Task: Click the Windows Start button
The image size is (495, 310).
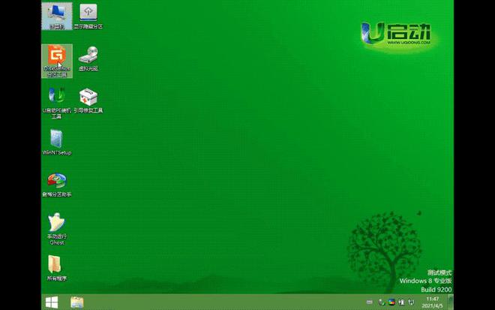Action: 52,302
